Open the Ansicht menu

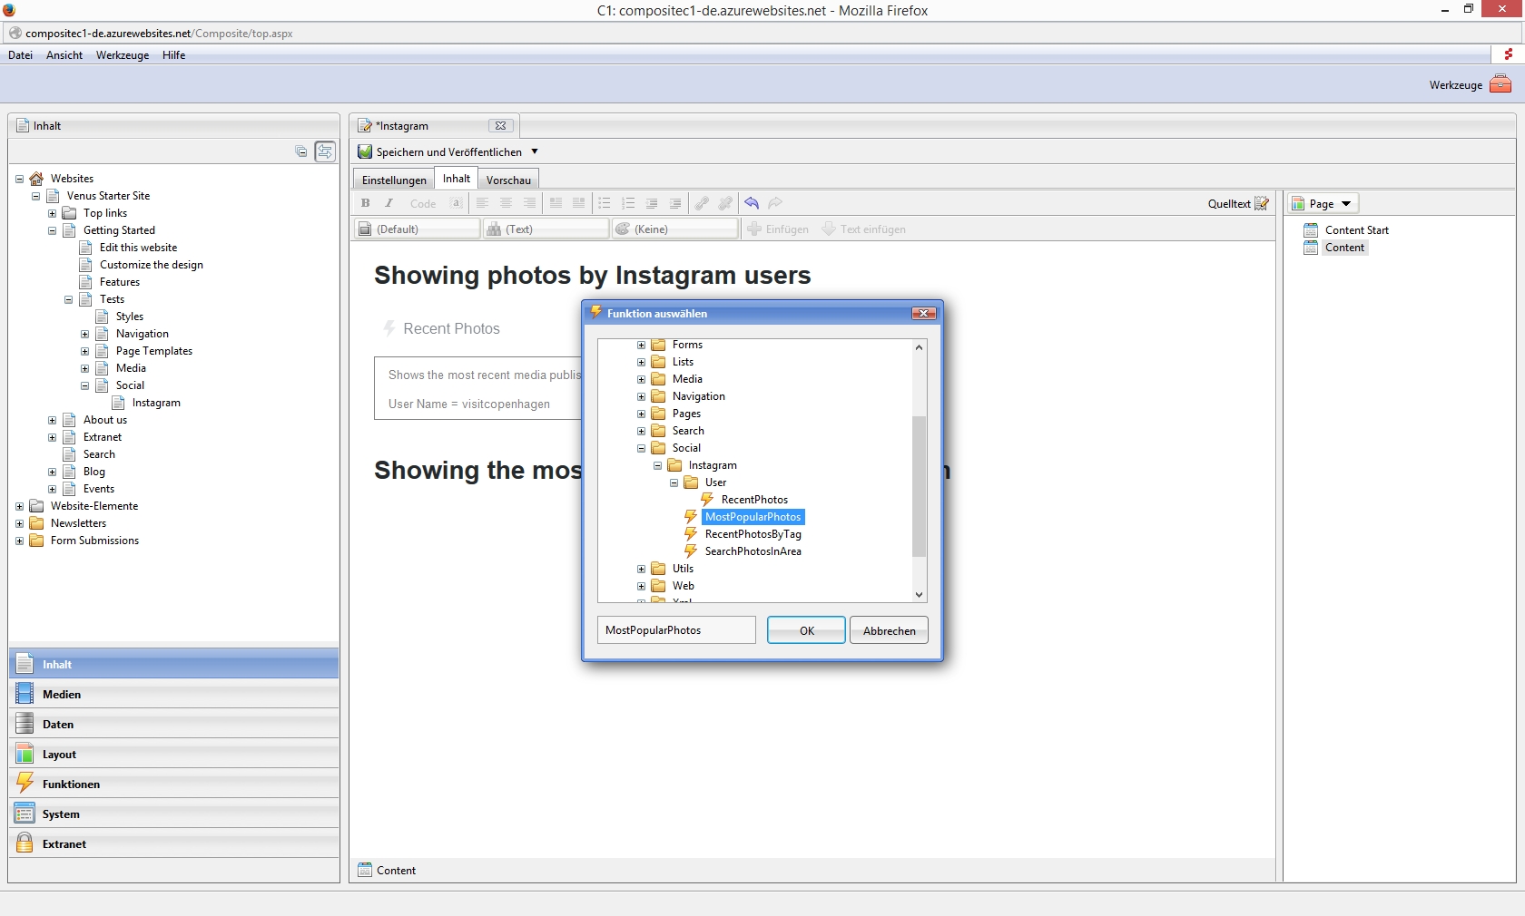pyautogui.click(x=64, y=55)
